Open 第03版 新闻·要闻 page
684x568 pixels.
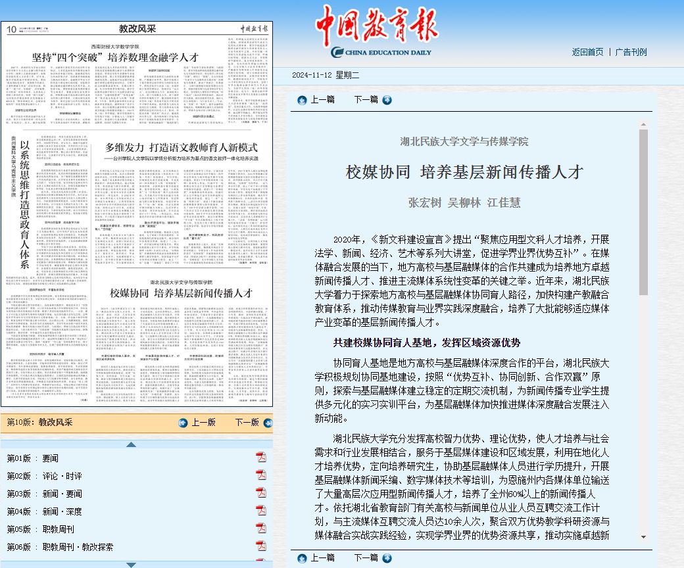(45, 494)
